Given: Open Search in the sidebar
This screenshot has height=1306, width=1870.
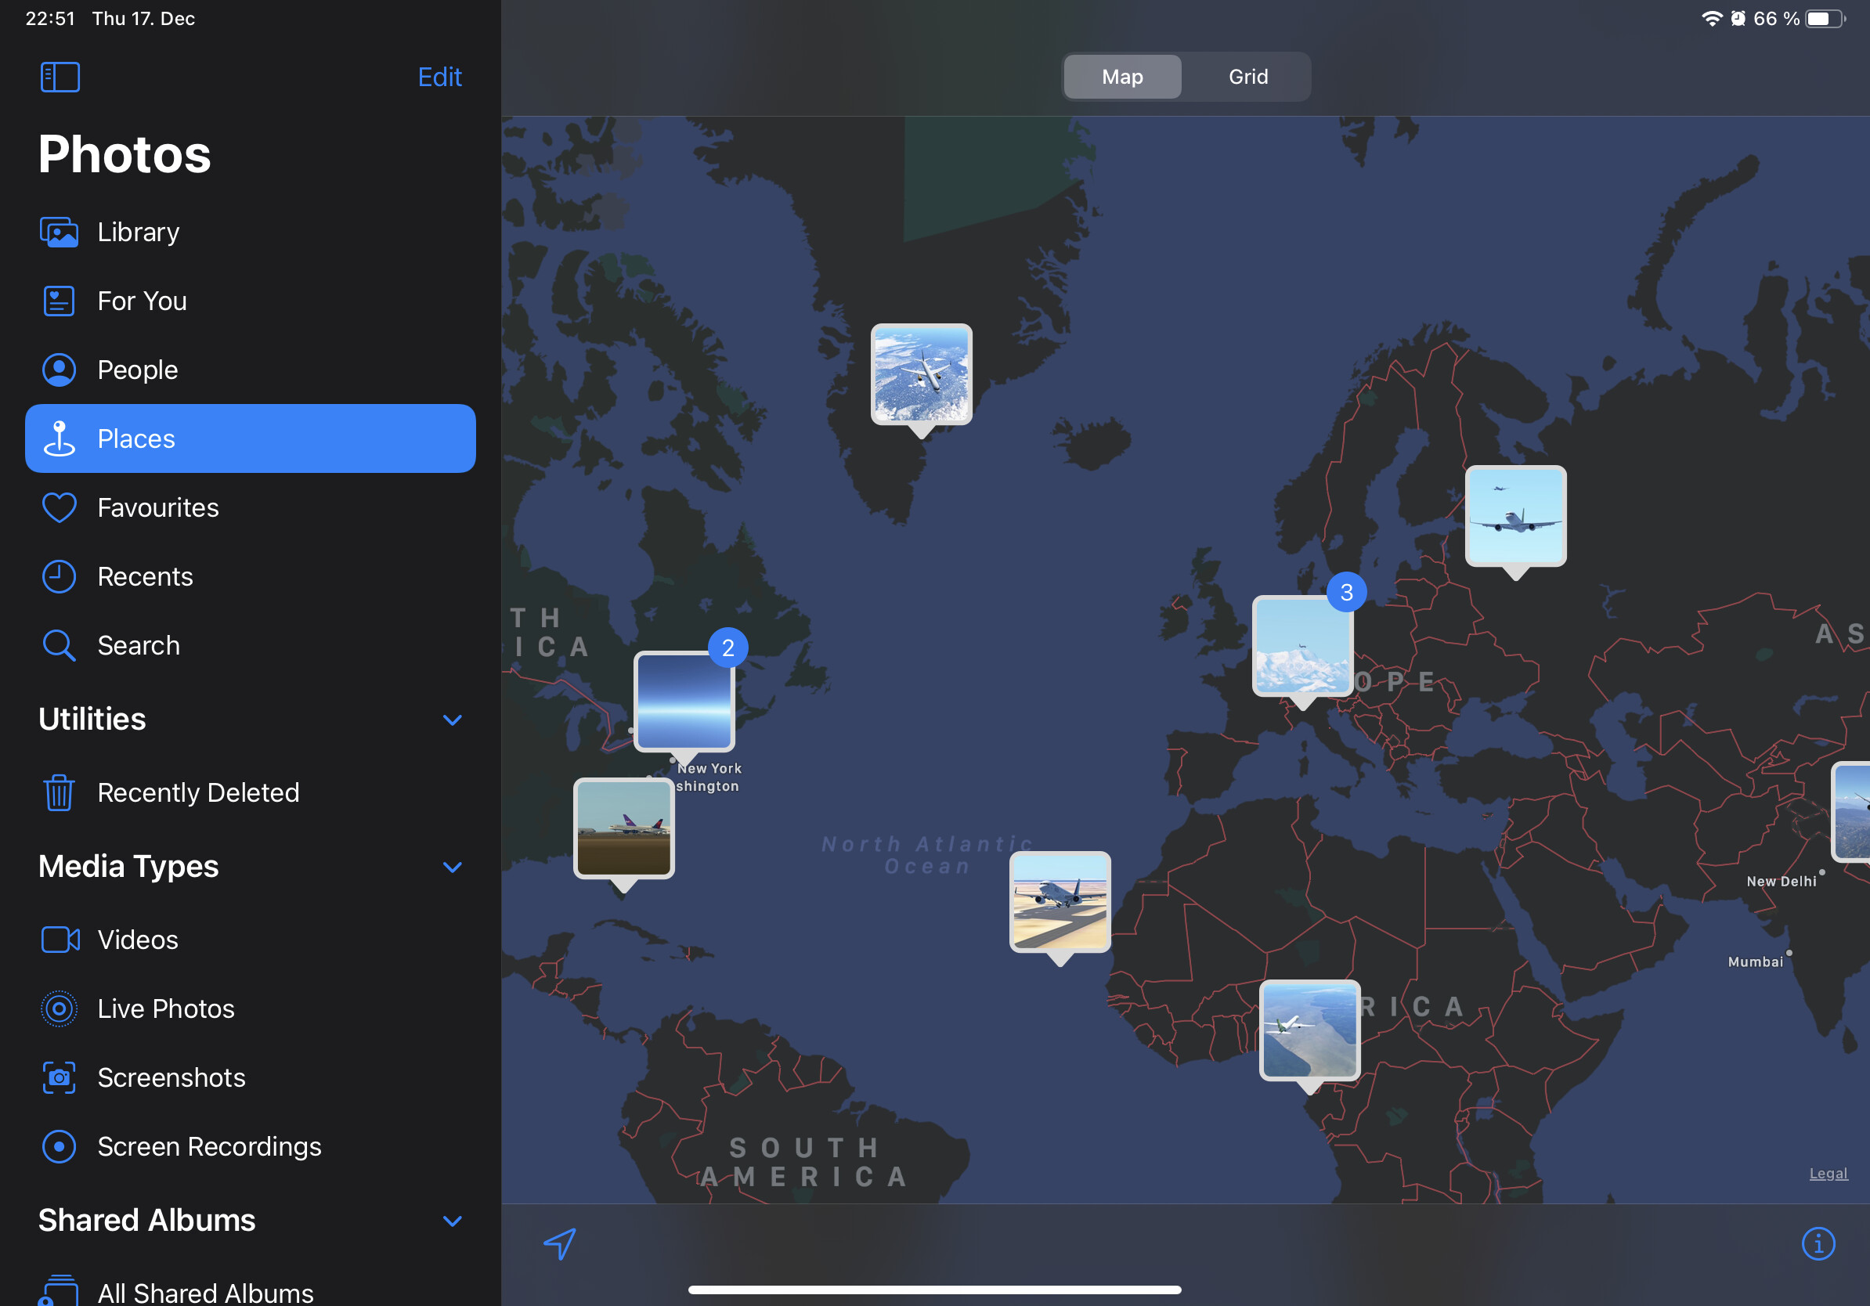Looking at the screenshot, I should (139, 646).
